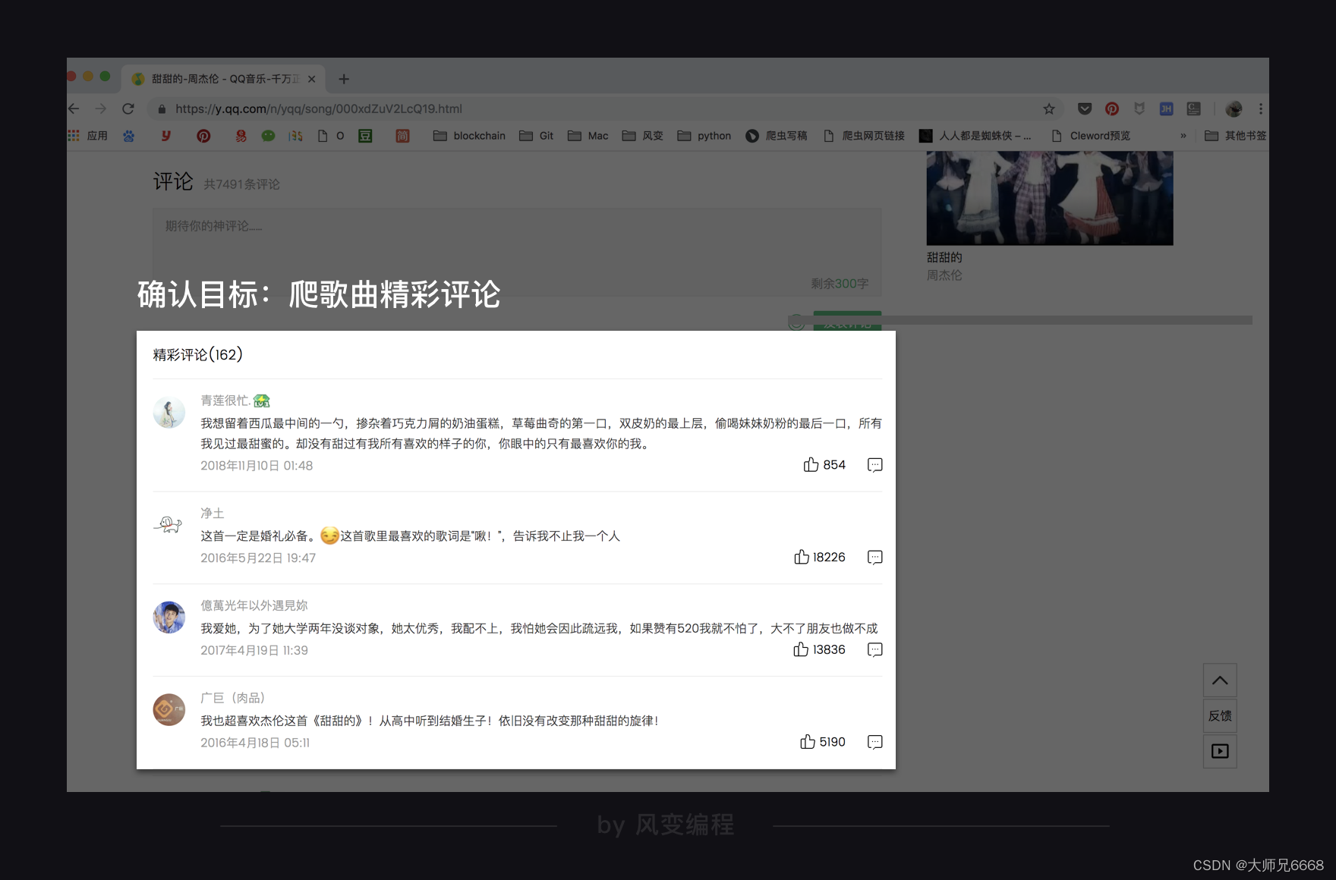The width and height of the screenshot is (1336, 880).
Task: Reply to 净土's comment
Action: (x=874, y=557)
